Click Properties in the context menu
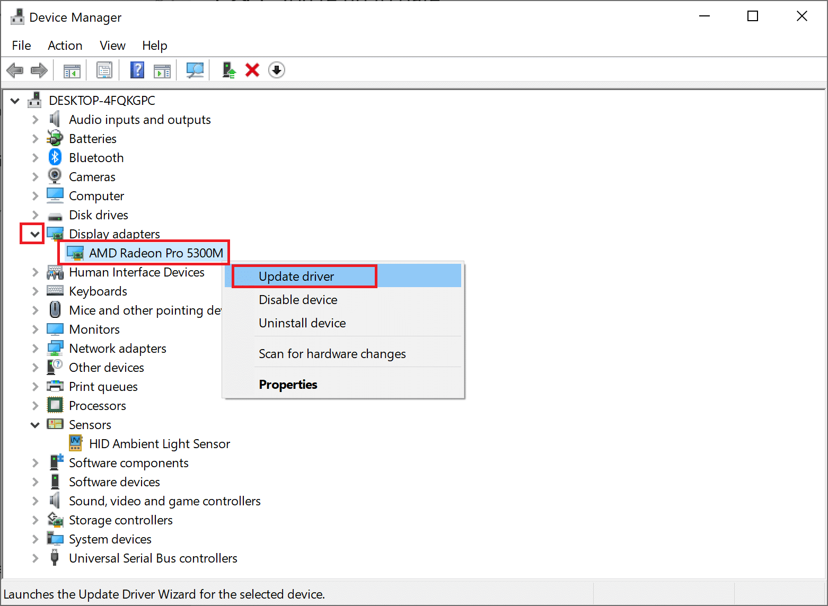The image size is (828, 606). pyautogui.click(x=288, y=384)
